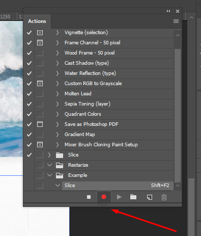Select the Restarize set folder icon
The image size is (201, 236).
(60, 165)
